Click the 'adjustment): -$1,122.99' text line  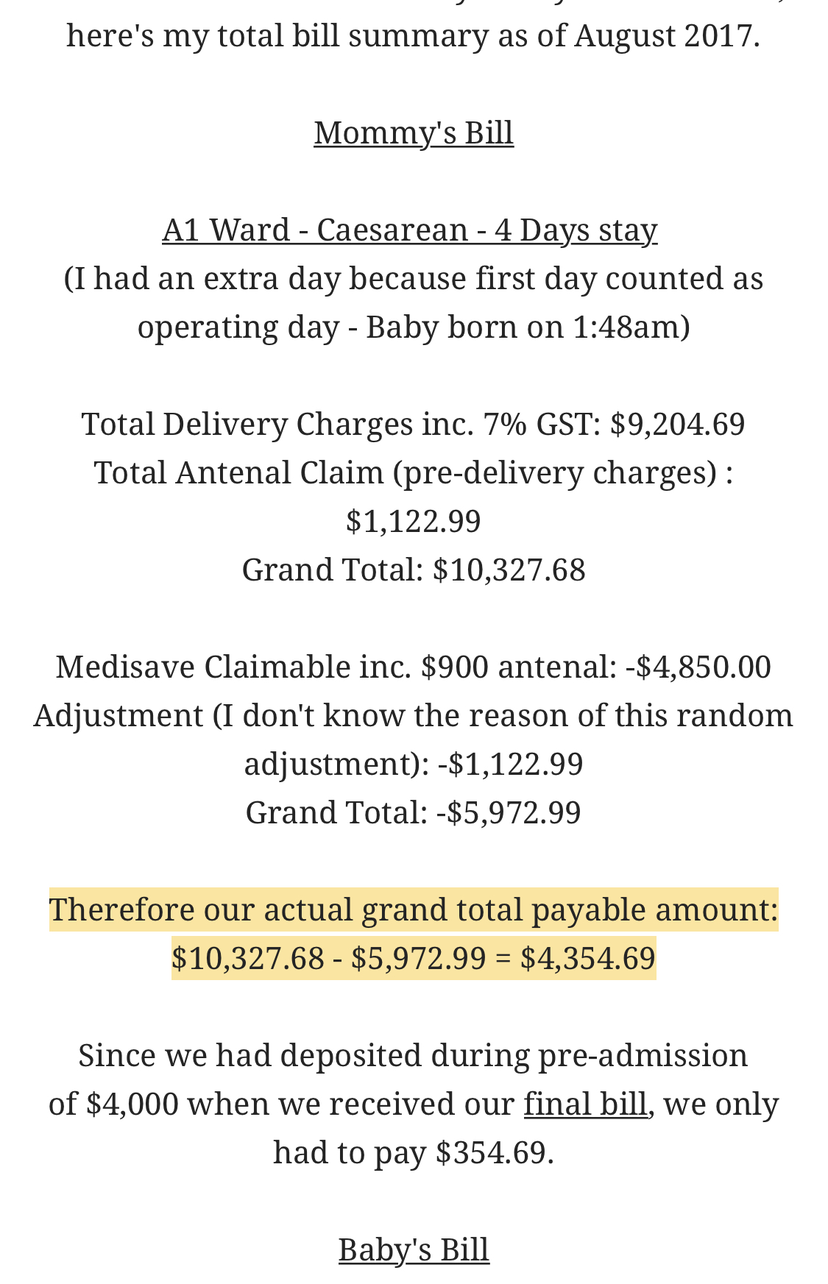click(x=414, y=765)
